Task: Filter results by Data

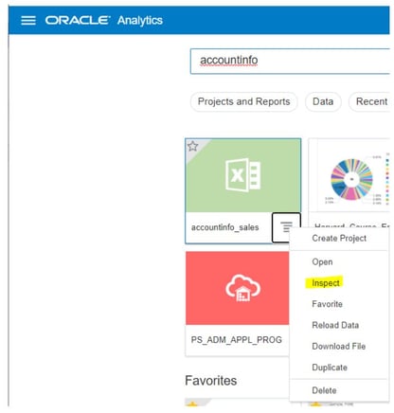Action: click(323, 101)
